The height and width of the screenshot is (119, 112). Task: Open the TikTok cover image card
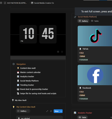click(x=95, y=36)
